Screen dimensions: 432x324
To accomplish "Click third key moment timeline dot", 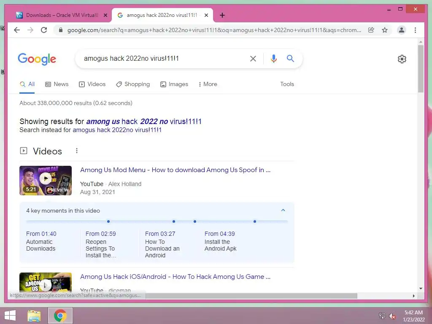I will 195,221.
